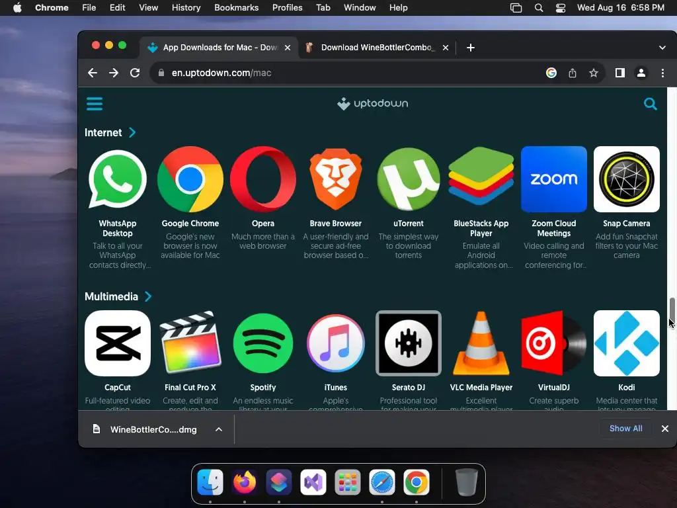Open the Profiles menu

coord(287,8)
